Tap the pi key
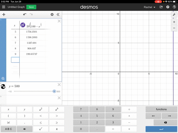 point(57,129)
